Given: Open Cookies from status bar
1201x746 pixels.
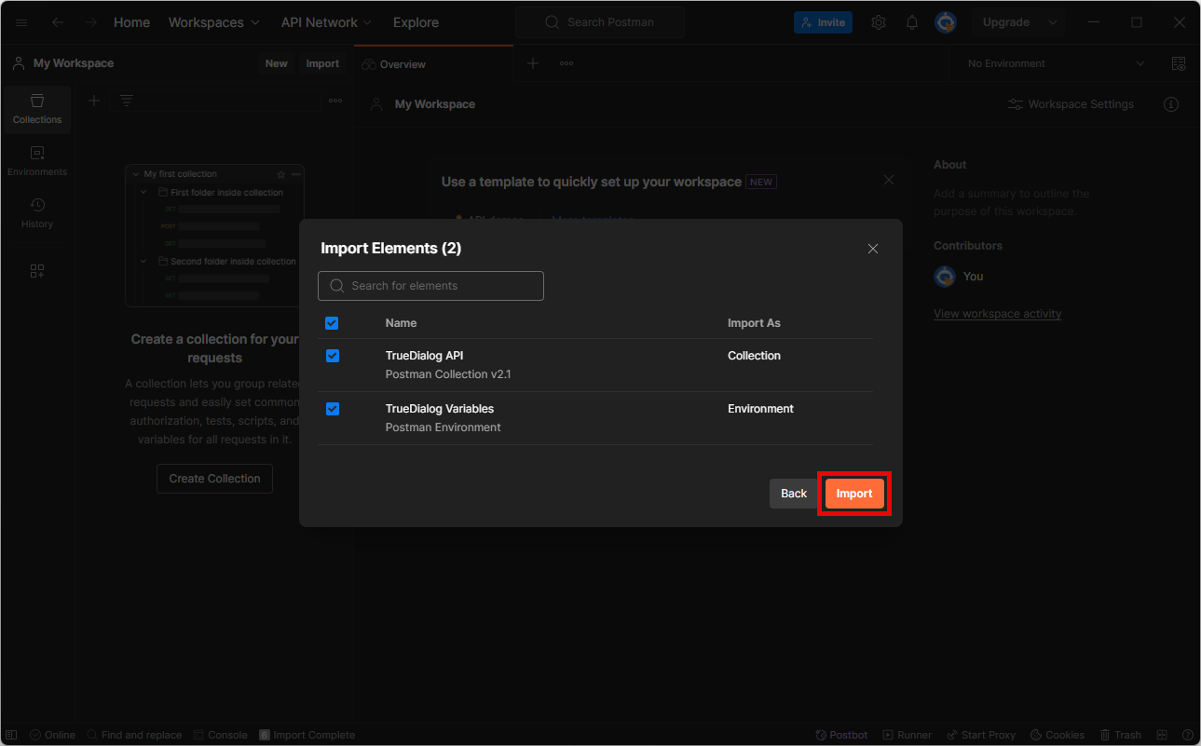Looking at the screenshot, I should coord(1057,735).
